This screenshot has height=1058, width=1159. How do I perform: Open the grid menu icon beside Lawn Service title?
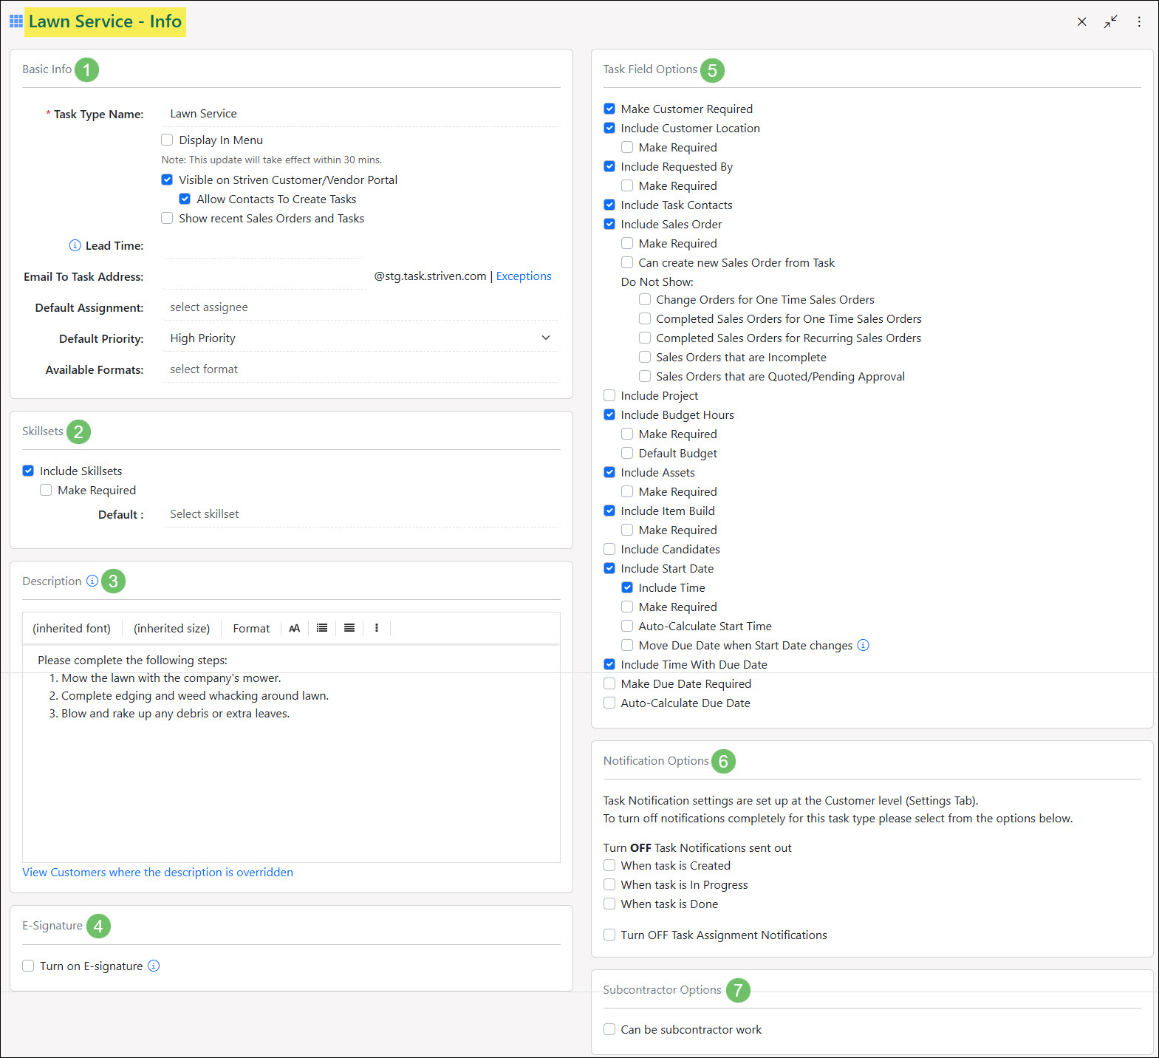pos(16,21)
